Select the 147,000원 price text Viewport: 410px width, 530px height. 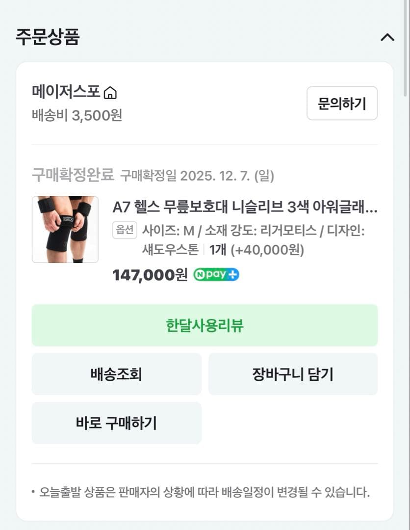coord(150,275)
